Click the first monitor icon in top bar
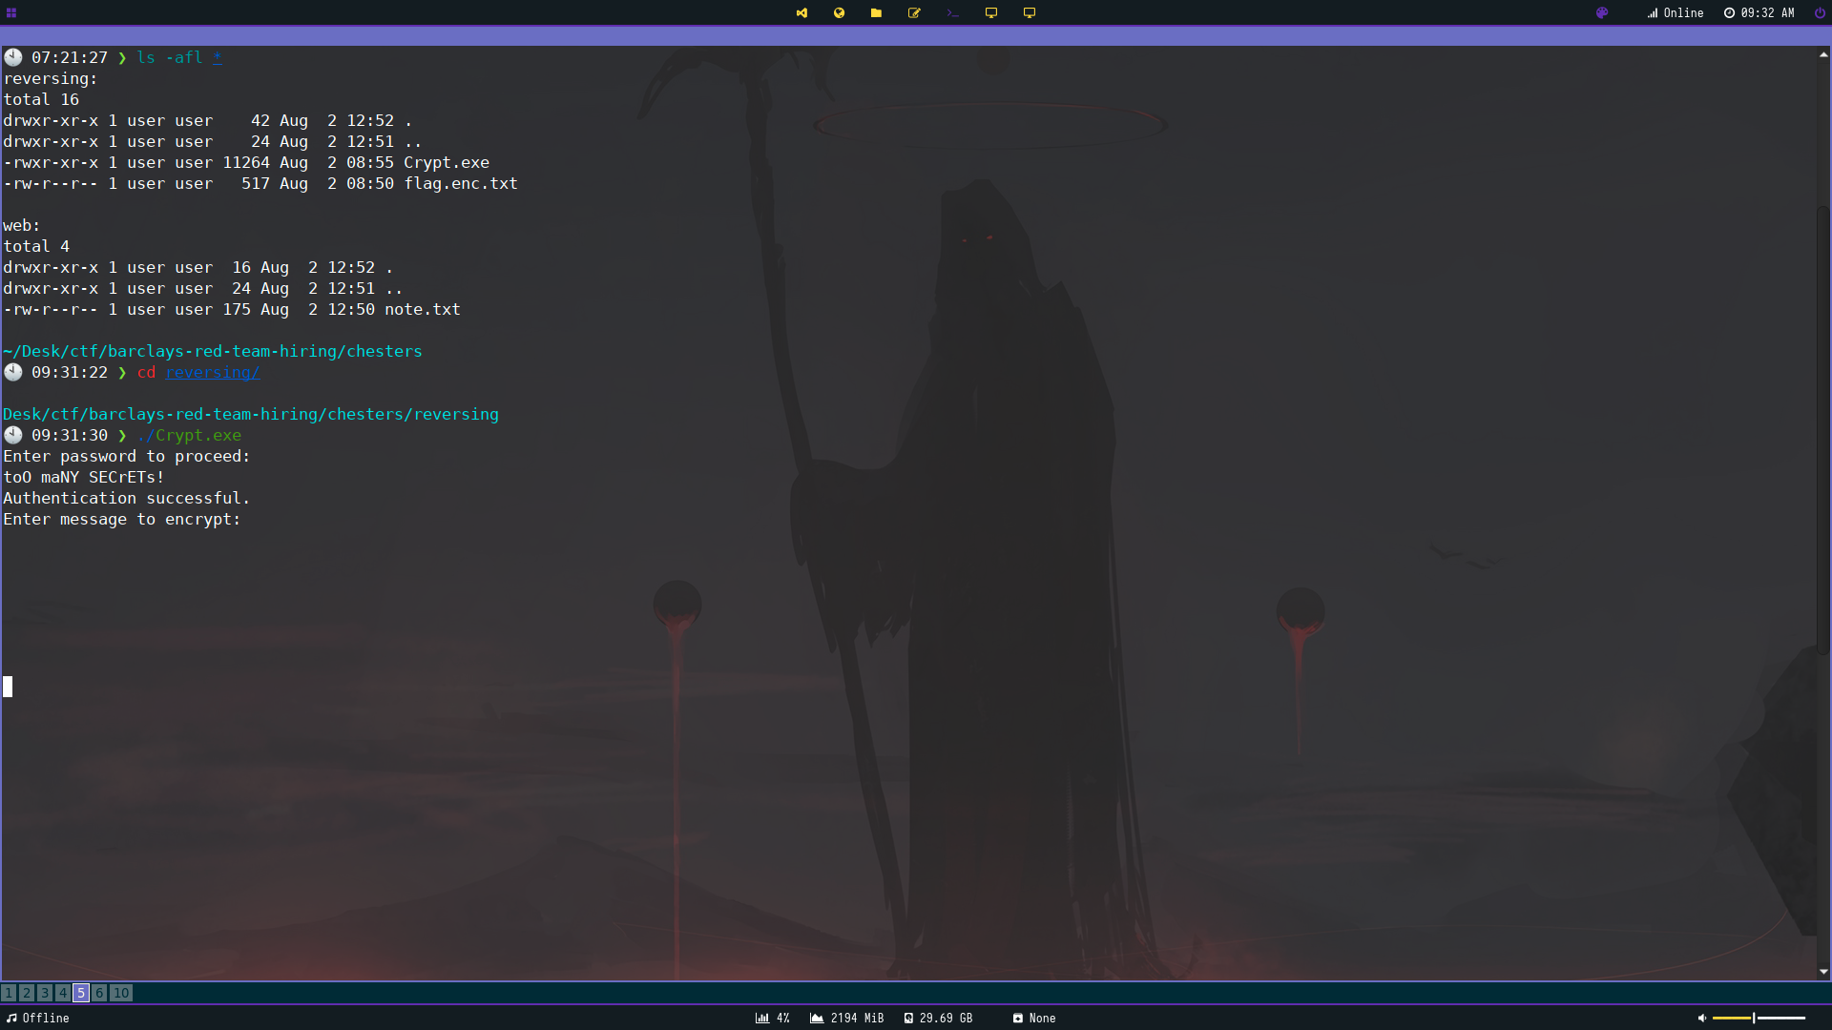The height and width of the screenshot is (1030, 1832). 991,13
